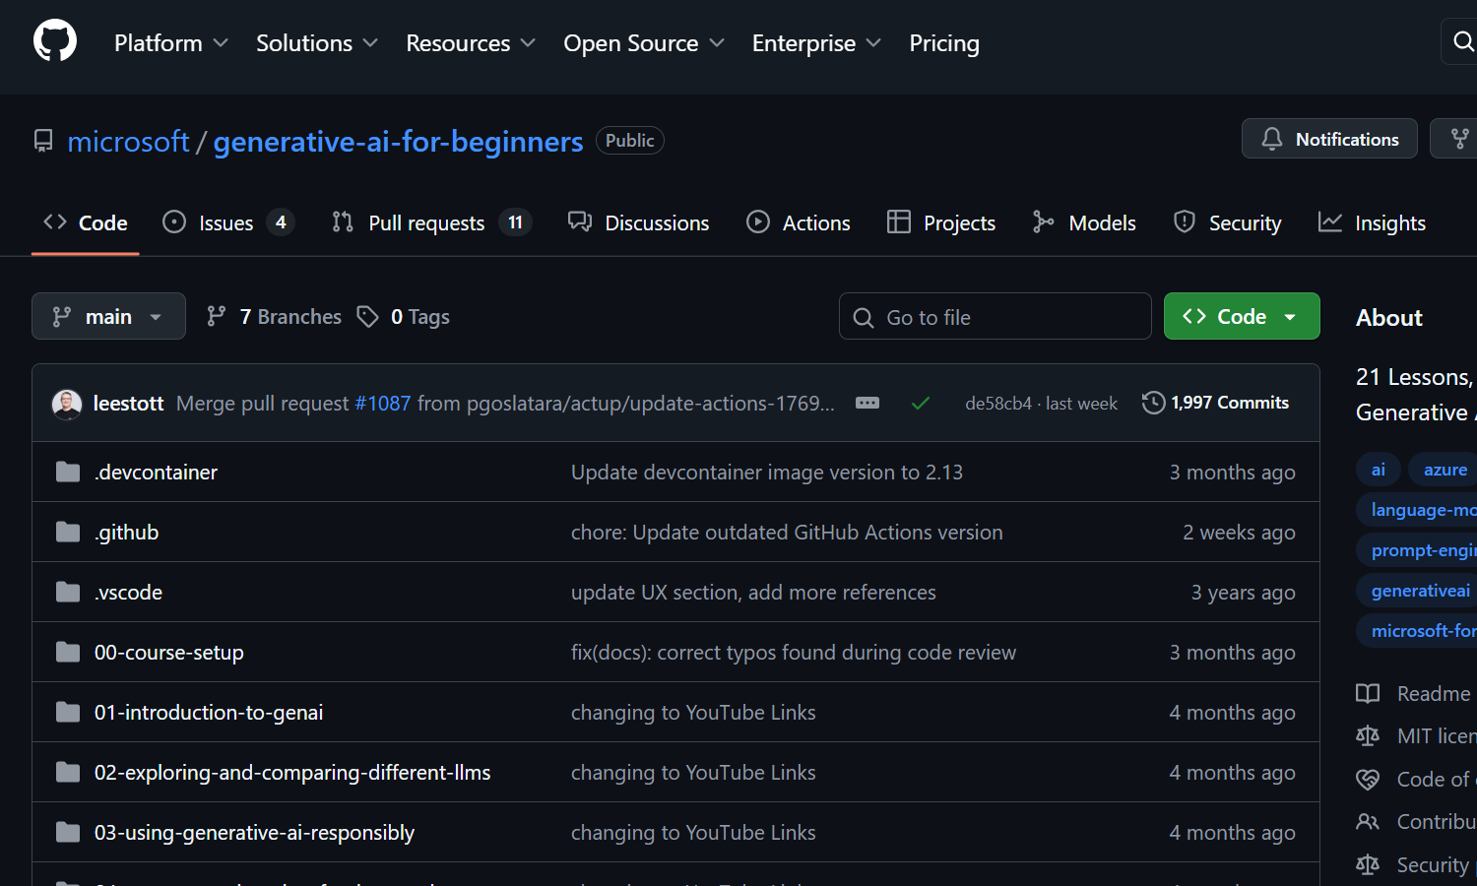Click the green checkmark status icon
Viewport: 1477px width, 886px height.
[921, 404]
